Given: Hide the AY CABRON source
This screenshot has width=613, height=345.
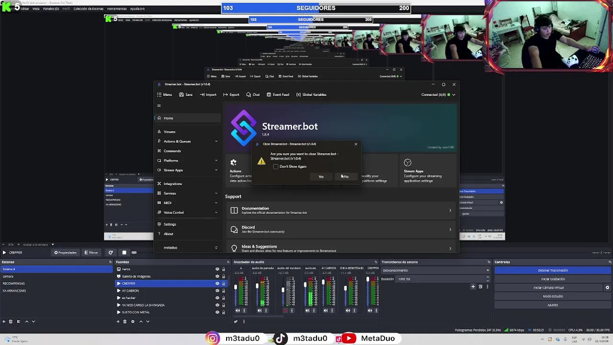Looking at the screenshot, I should point(217,291).
